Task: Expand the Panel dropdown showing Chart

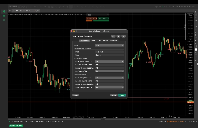Action: 109,45
